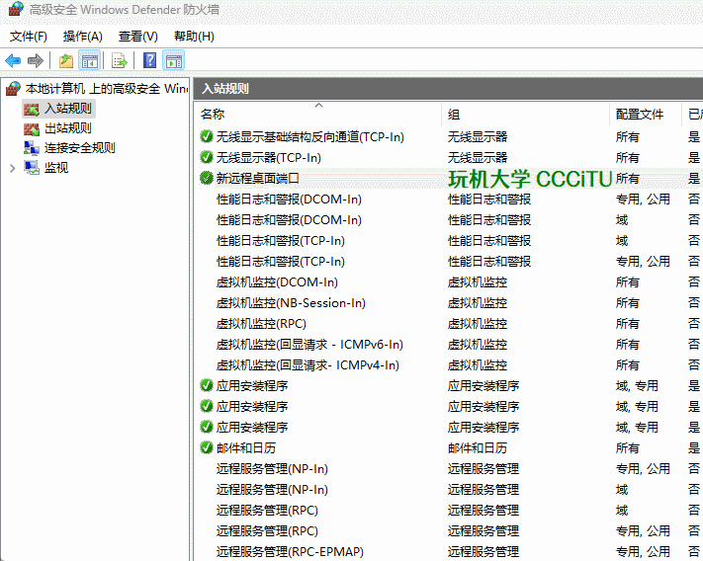Expand the 监视 tree node arrow
The image size is (703, 561).
click(x=12, y=168)
